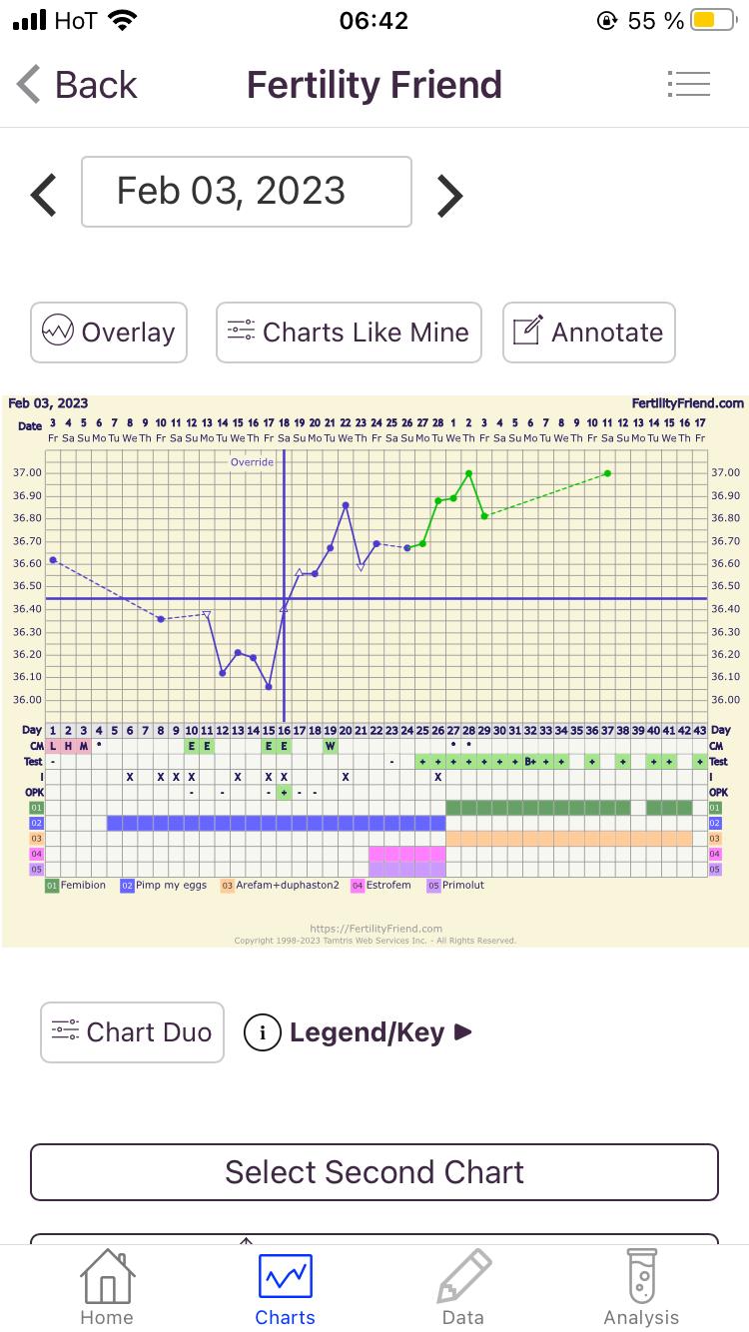
Task: Tap the Legend/Key info icon
Action: [263, 1032]
